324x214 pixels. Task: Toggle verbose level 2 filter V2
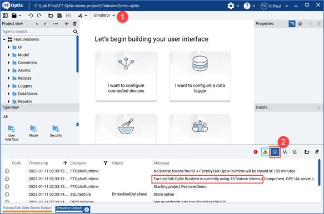(x=295, y=152)
